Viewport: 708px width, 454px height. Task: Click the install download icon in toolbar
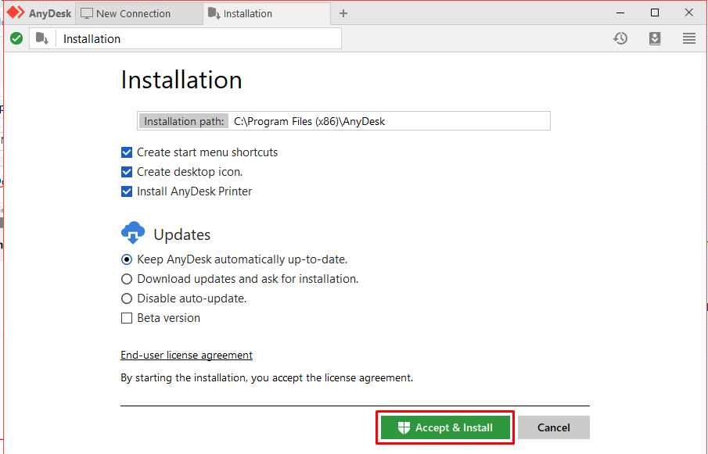point(655,39)
